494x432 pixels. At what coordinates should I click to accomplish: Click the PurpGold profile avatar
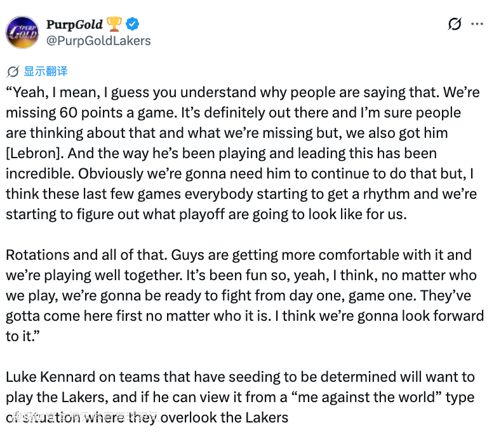pyautogui.click(x=22, y=32)
